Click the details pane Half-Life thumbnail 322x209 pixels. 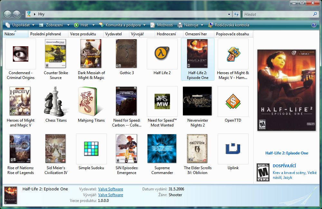point(11,195)
